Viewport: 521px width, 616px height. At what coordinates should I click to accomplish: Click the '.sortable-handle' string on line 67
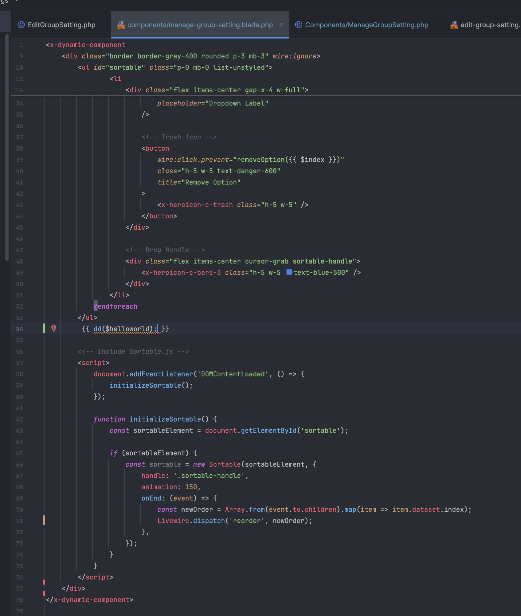[209, 476]
